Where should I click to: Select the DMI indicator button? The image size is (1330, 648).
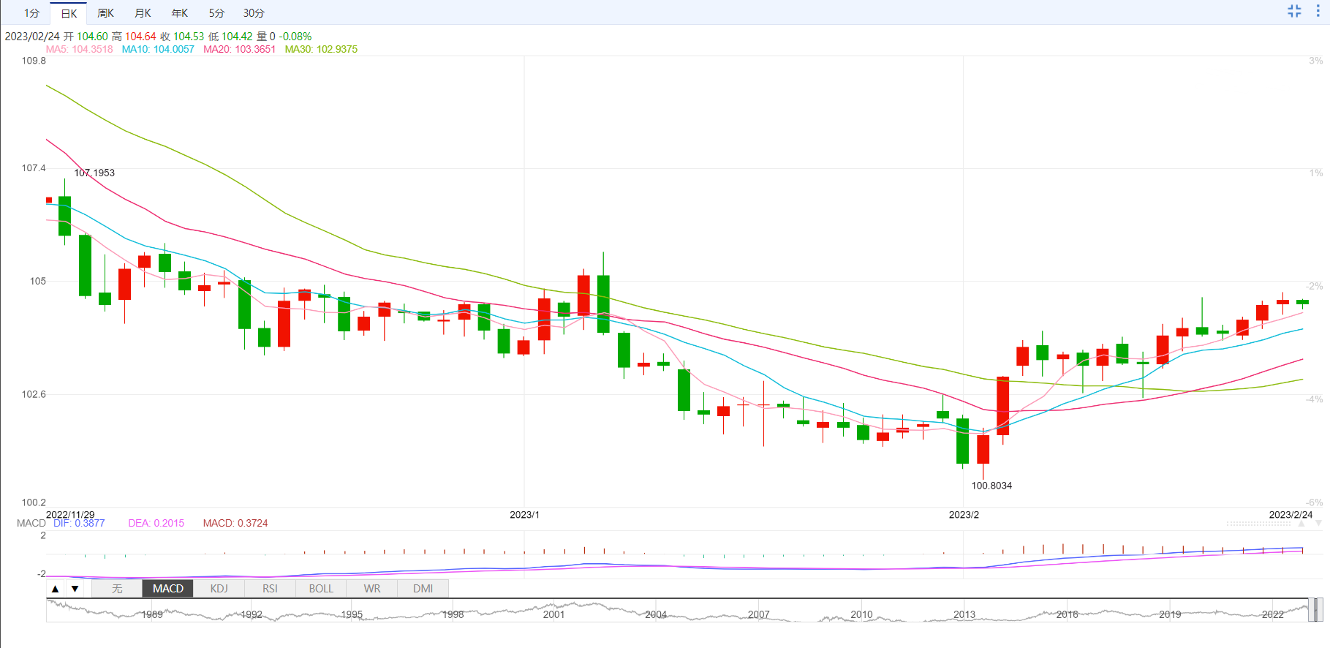pos(423,589)
